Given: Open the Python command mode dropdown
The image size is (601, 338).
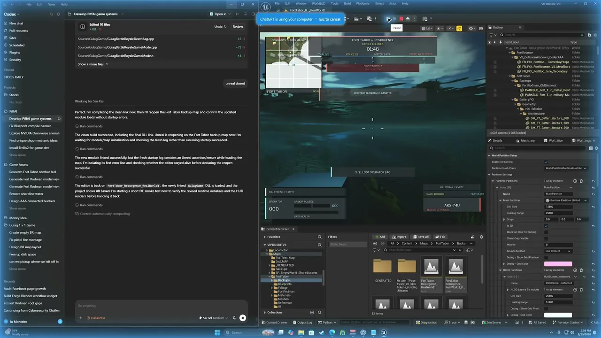Looking at the screenshot, I should click(328, 323).
